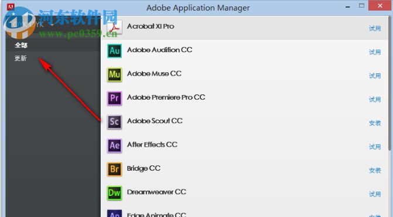Click the Adobe Premiere Pro CC icon
The height and width of the screenshot is (217, 393).
[x=115, y=98]
